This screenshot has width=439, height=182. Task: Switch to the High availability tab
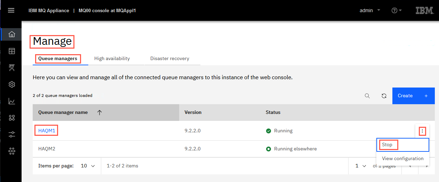[x=112, y=59]
